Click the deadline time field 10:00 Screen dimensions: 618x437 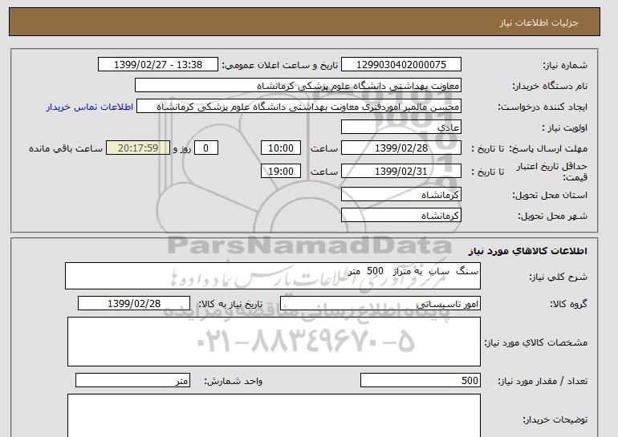point(281,148)
